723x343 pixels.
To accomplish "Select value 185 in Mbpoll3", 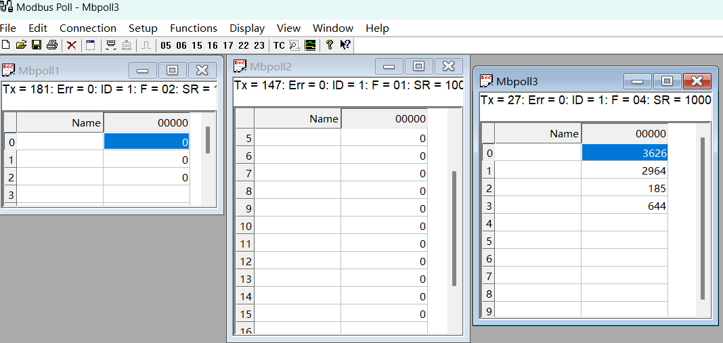I will pyautogui.click(x=625, y=188).
